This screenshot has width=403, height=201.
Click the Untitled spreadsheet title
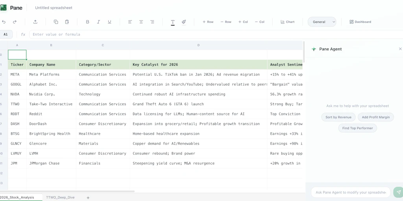coord(54,8)
